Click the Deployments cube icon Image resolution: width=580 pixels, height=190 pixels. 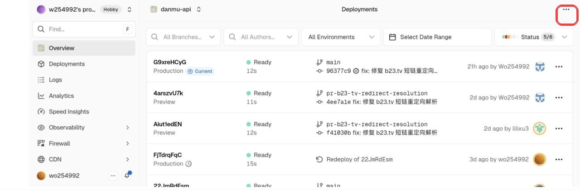41,64
